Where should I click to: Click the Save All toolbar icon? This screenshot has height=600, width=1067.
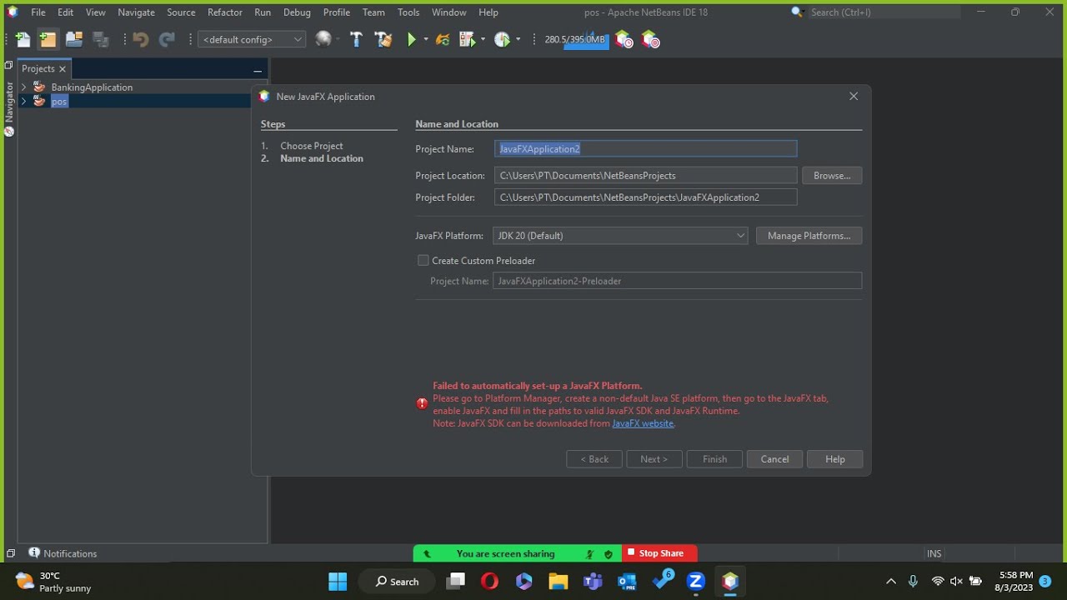[101, 39]
